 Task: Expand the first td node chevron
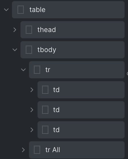click(32, 90)
